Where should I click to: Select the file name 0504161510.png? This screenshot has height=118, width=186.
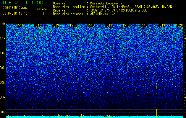[15, 8]
